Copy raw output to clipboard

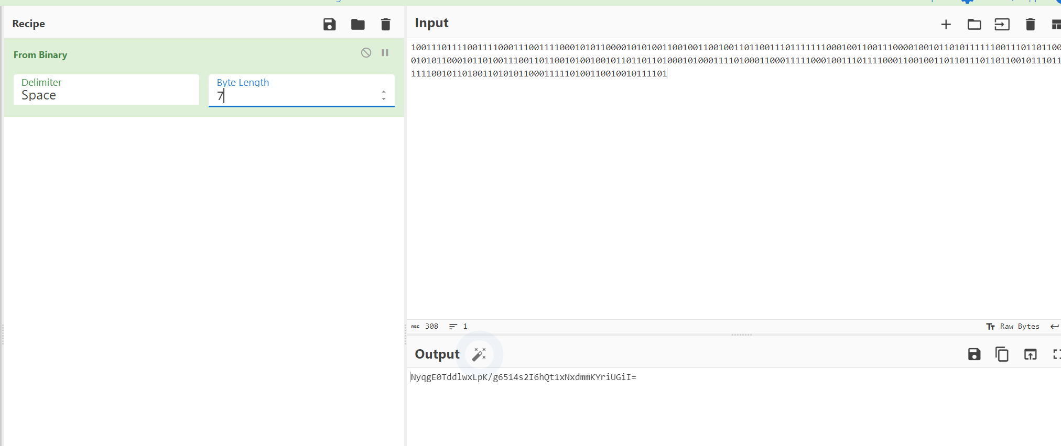tap(1002, 354)
